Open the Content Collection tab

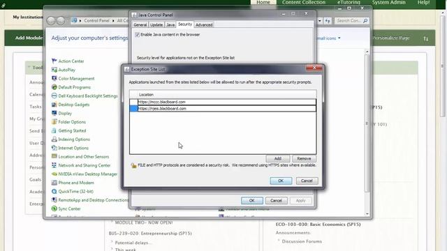(304, 2)
